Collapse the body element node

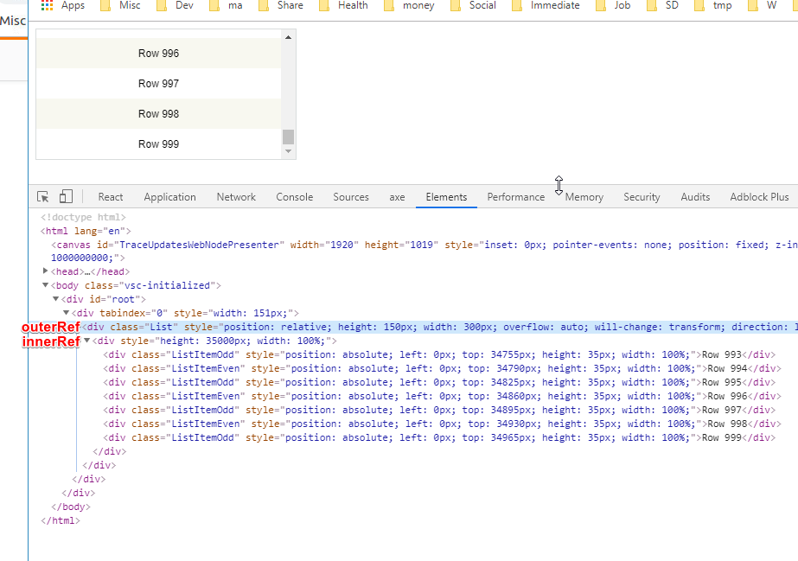tap(45, 285)
